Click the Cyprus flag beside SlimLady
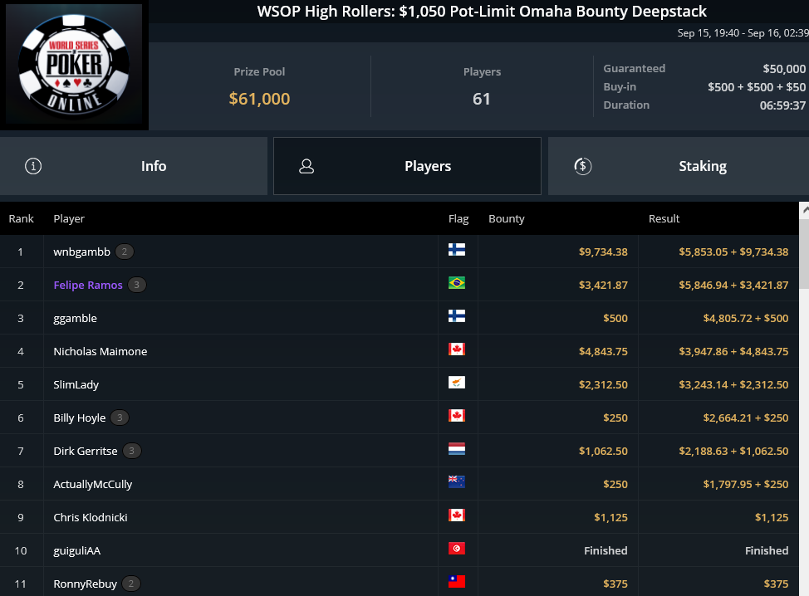Image resolution: width=809 pixels, height=596 pixels. click(457, 383)
